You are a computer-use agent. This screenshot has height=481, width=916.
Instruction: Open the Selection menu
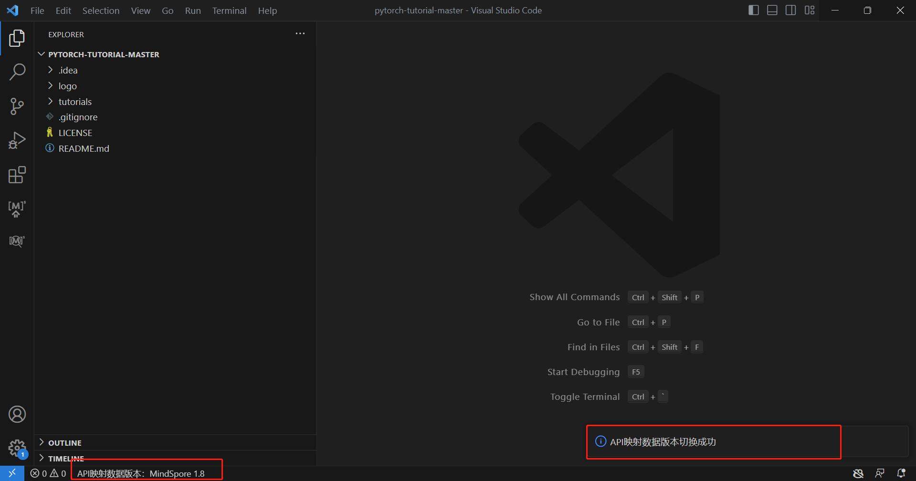click(101, 10)
